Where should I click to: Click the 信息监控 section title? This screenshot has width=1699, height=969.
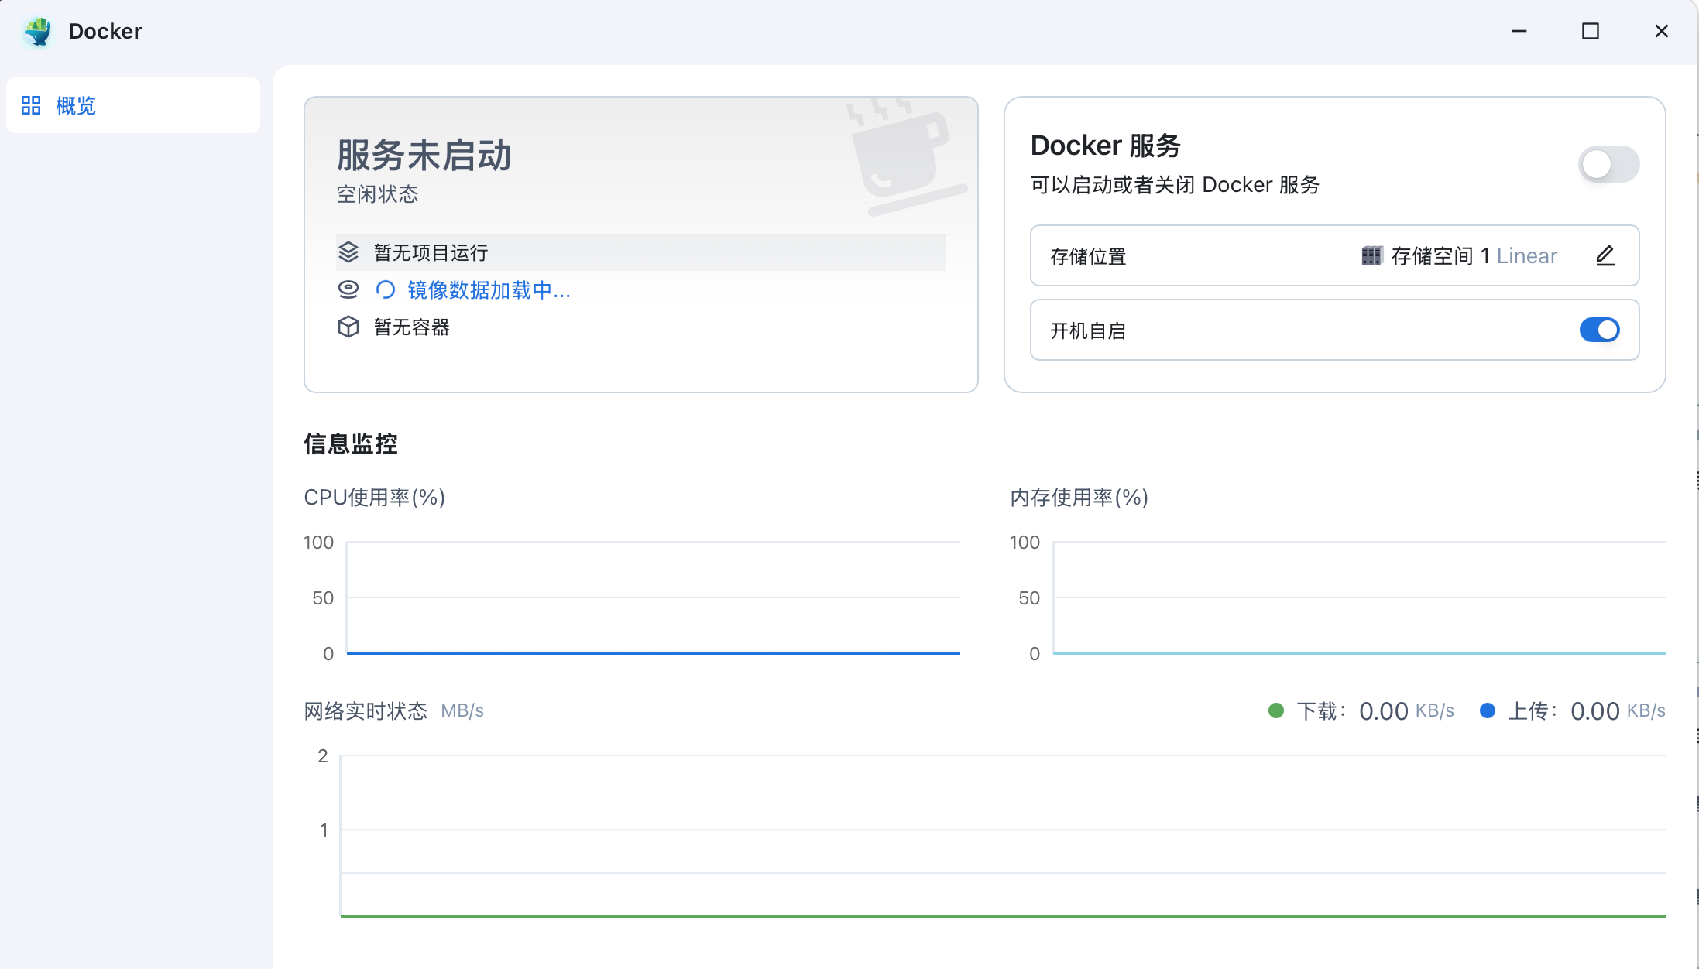click(351, 444)
